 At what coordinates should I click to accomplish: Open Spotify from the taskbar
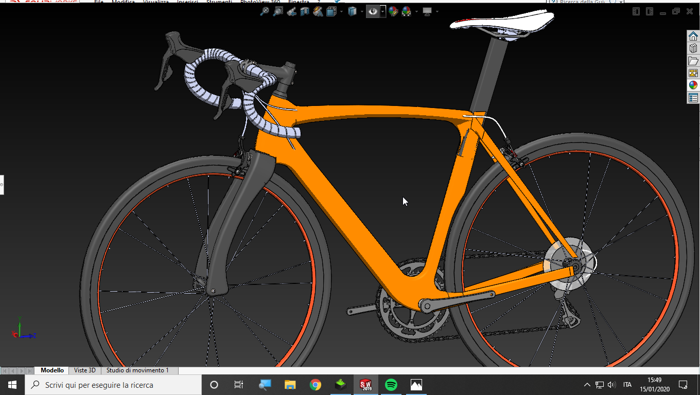(x=391, y=385)
